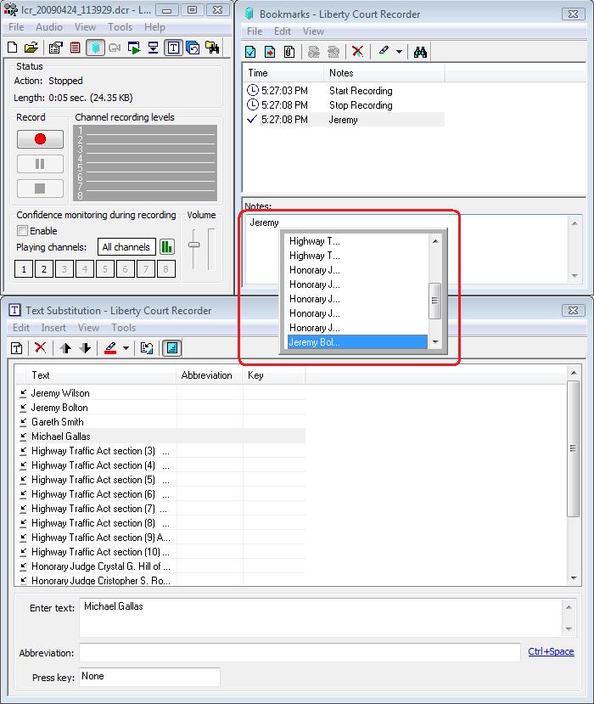Delete entry with red X in Text Substitution

(41, 347)
